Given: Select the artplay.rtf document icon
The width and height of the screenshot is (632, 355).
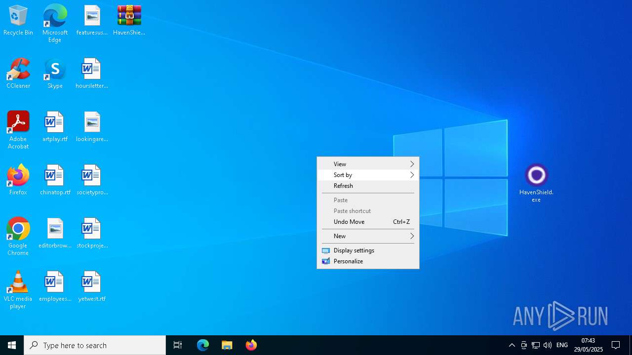Looking at the screenshot, I should 55,127.
